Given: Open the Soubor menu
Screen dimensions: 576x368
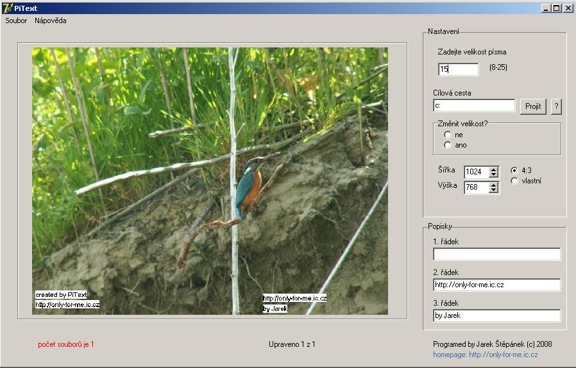Looking at the screenshot, I should tap(16, 21).
